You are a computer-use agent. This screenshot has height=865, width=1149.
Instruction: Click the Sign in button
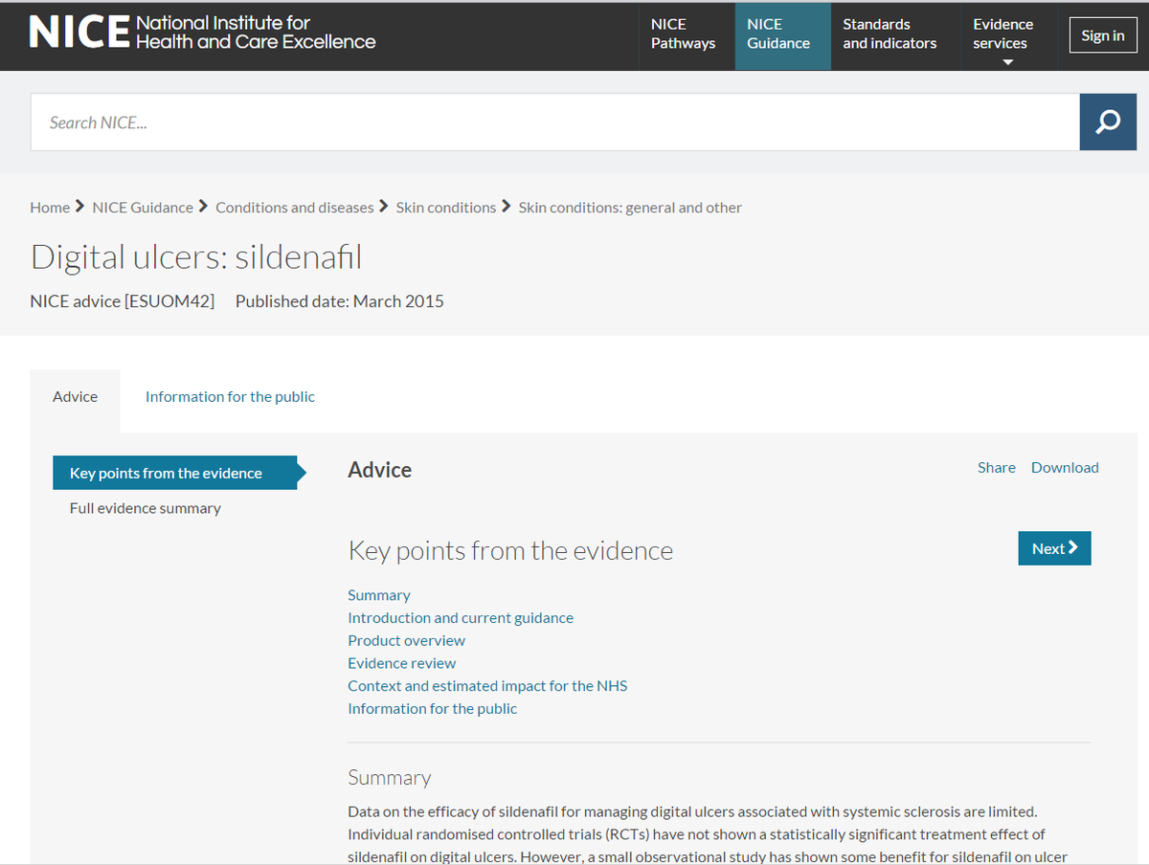(1103, 35)
